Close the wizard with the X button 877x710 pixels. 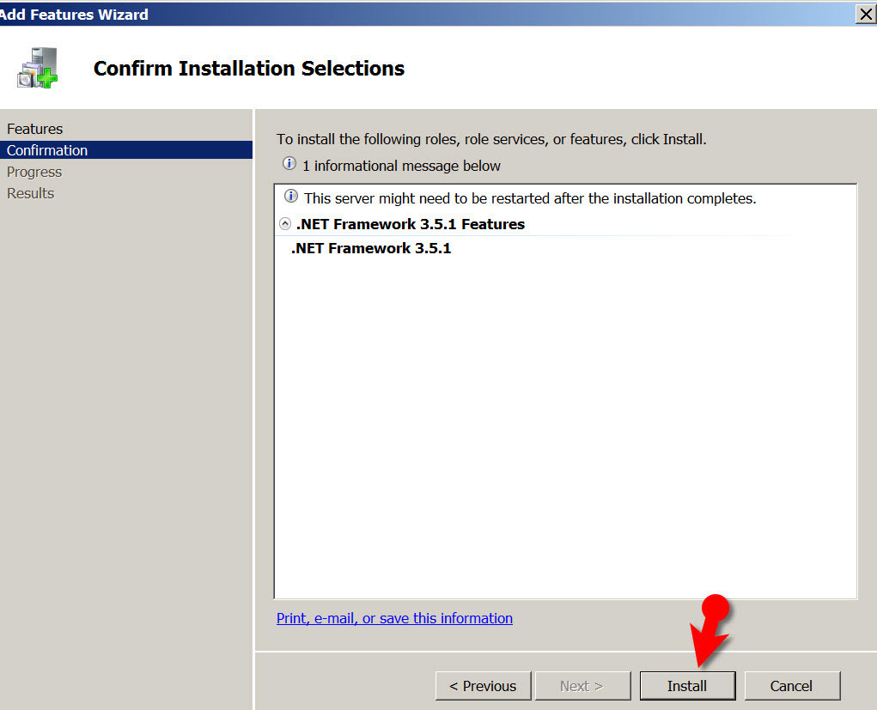tap(866, 14)
